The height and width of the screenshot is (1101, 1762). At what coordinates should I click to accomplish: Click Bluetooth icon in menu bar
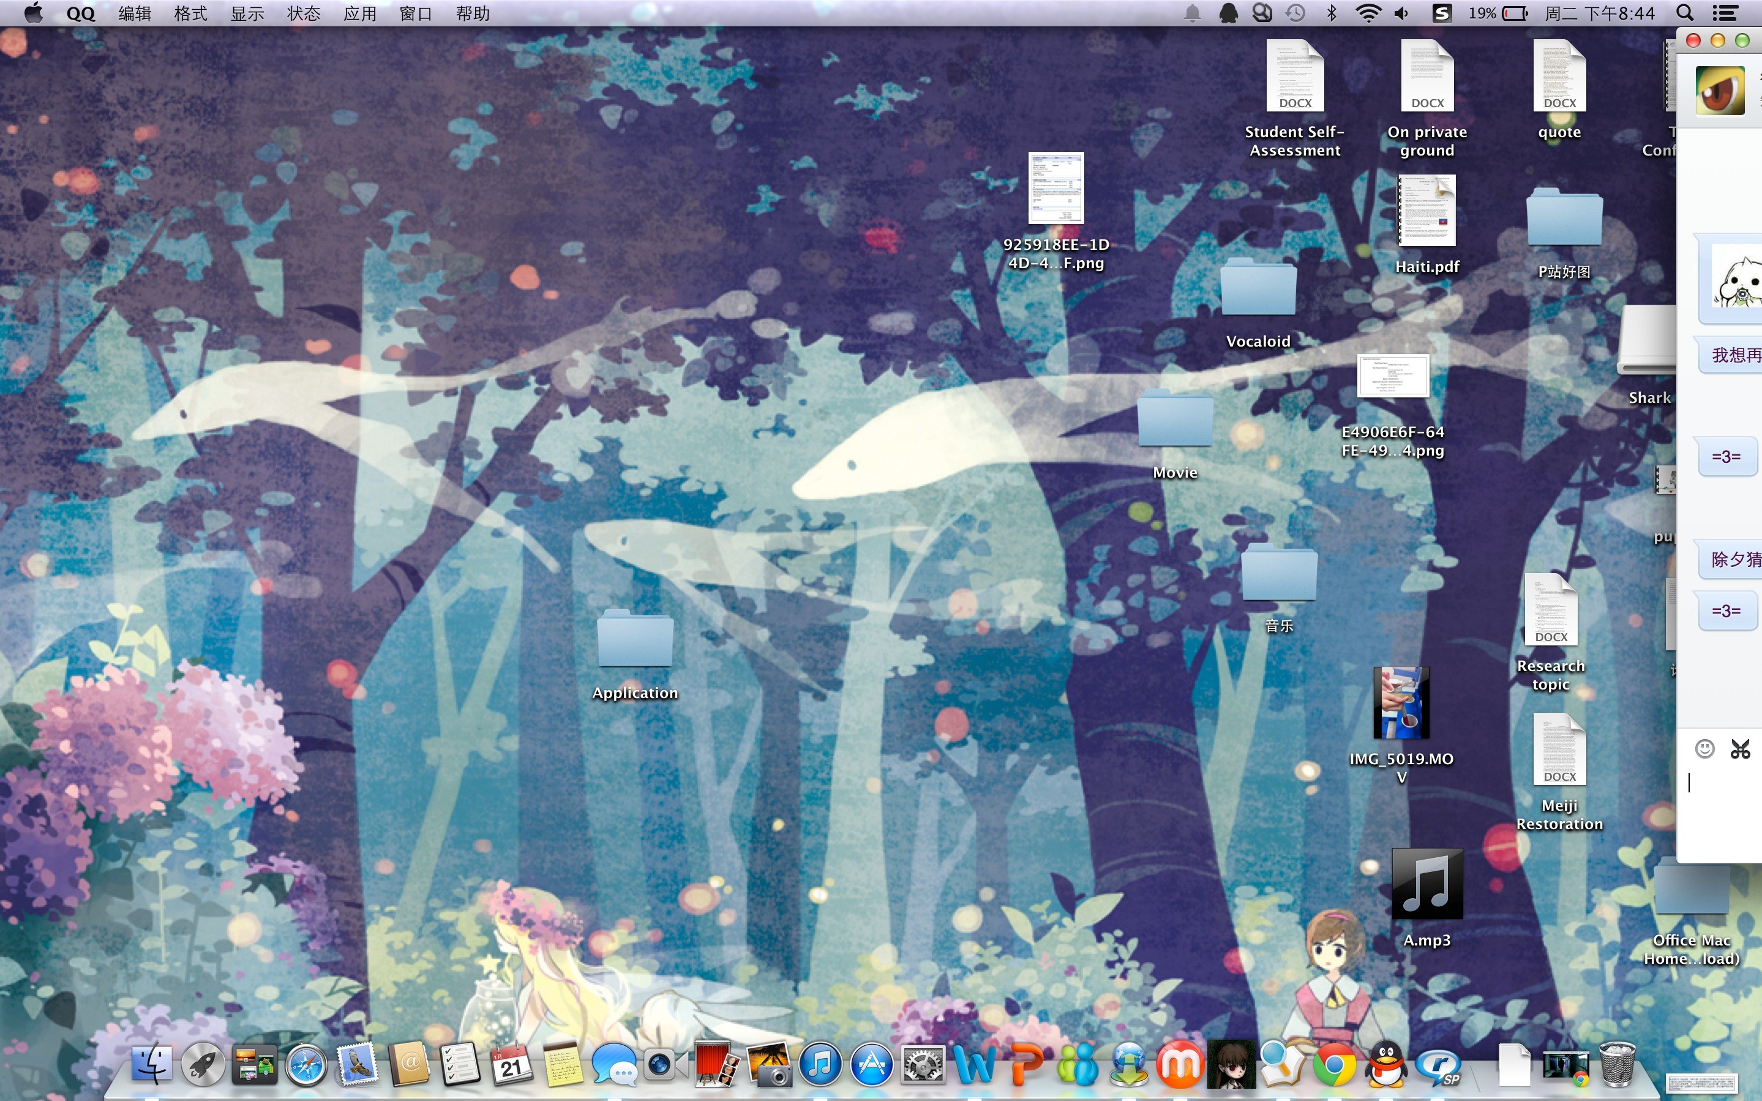coord(1332,13)
